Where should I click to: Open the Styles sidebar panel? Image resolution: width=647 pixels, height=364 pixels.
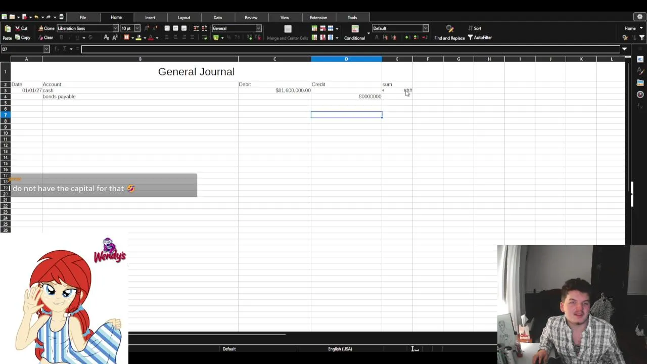coord(640,70)
